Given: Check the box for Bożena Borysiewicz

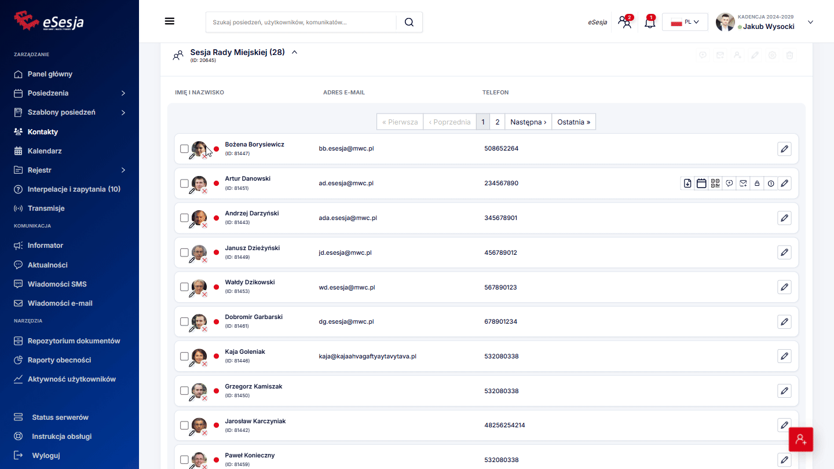Looking at the screenshot, I should click(x=184, y=149).
